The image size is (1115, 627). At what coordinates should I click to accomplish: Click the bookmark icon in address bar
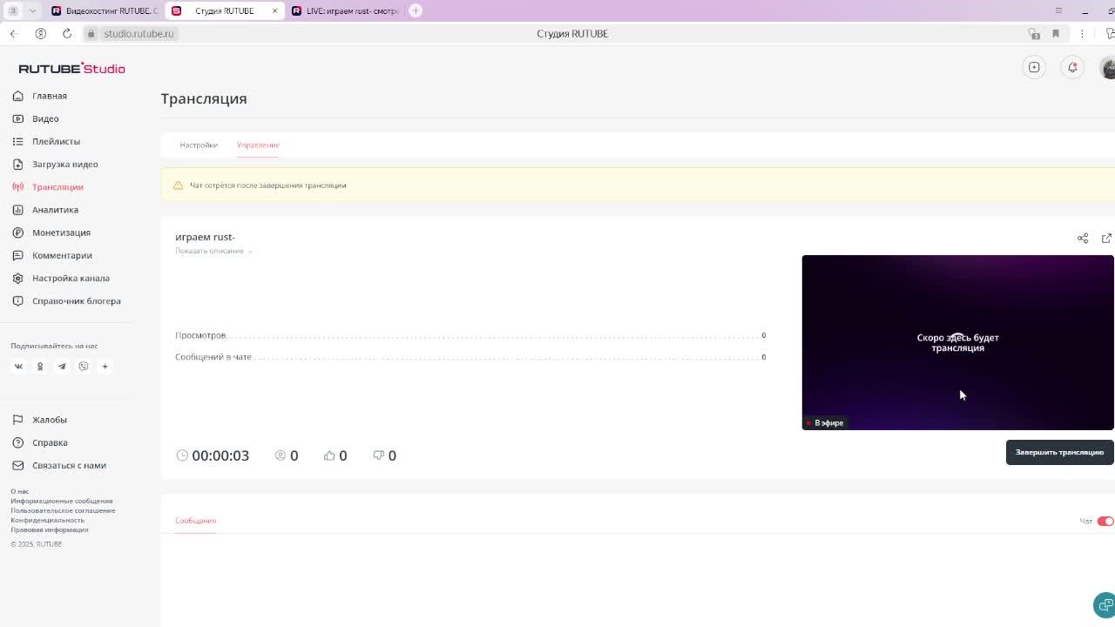pyautogui.click(x=1056, y=33)
